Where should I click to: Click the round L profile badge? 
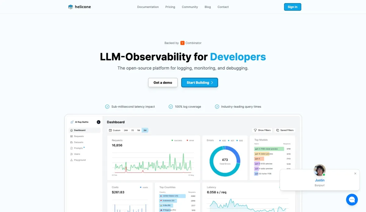[99, 122]
